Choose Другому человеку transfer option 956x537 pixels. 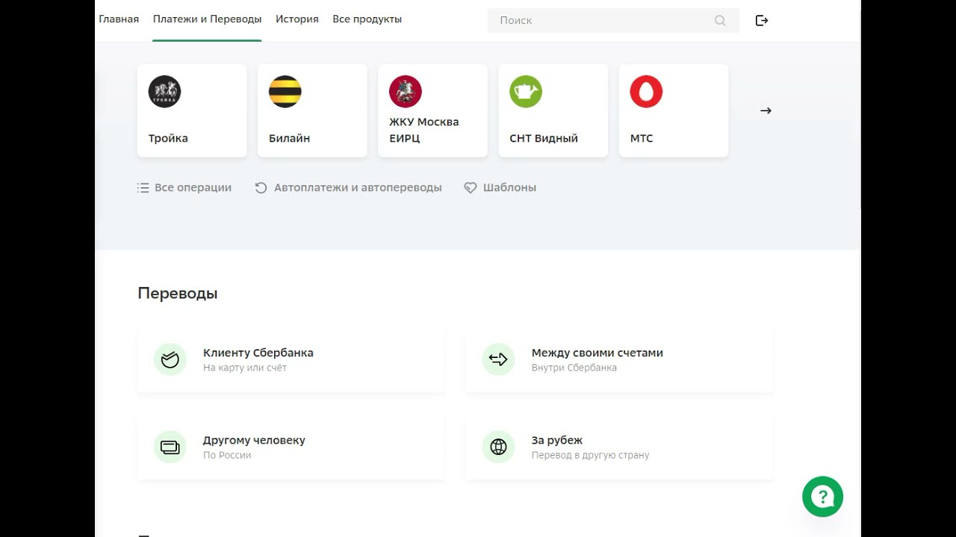click(254, 440)
